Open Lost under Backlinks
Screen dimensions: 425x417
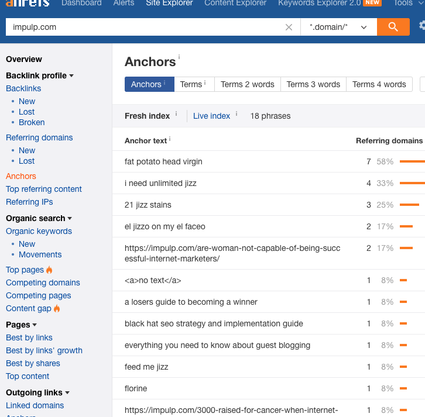click(26, 112)
